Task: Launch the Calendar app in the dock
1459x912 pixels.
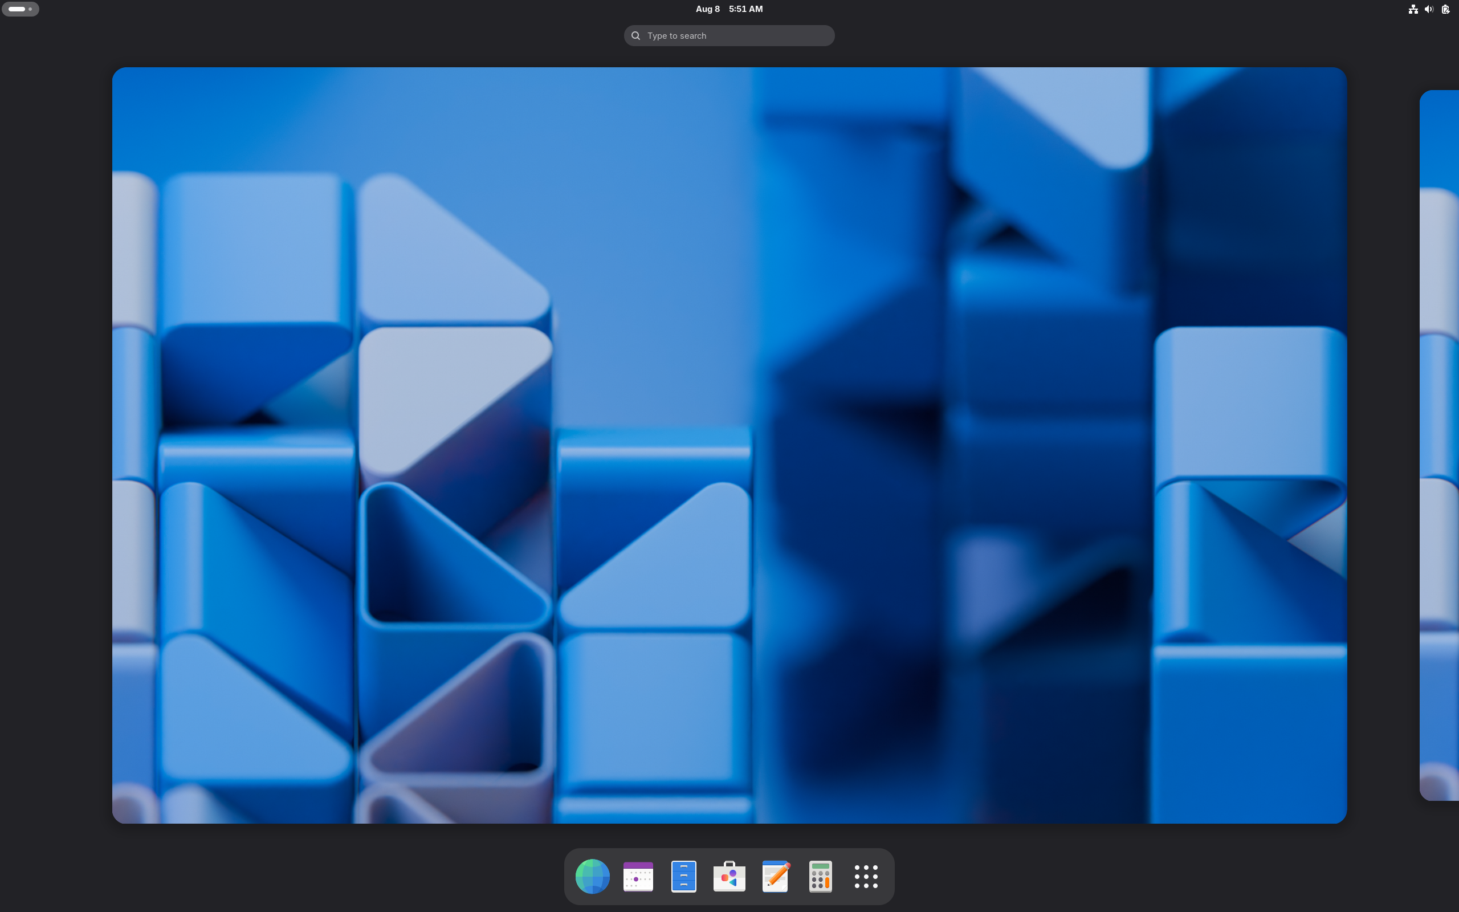Action: [638, 876]
